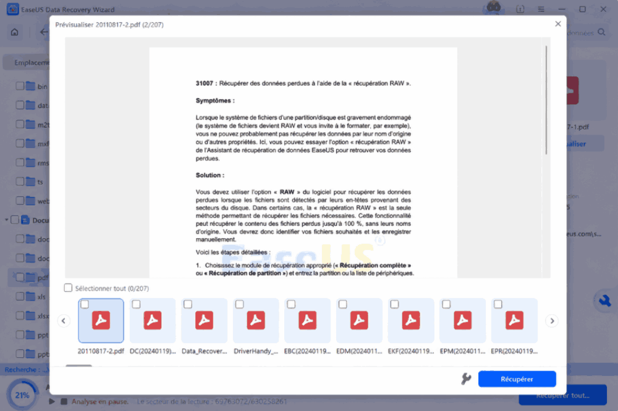Click the back arrow in main window
The height and width of the screenshot is (411, 618).
tap(44, 32)
